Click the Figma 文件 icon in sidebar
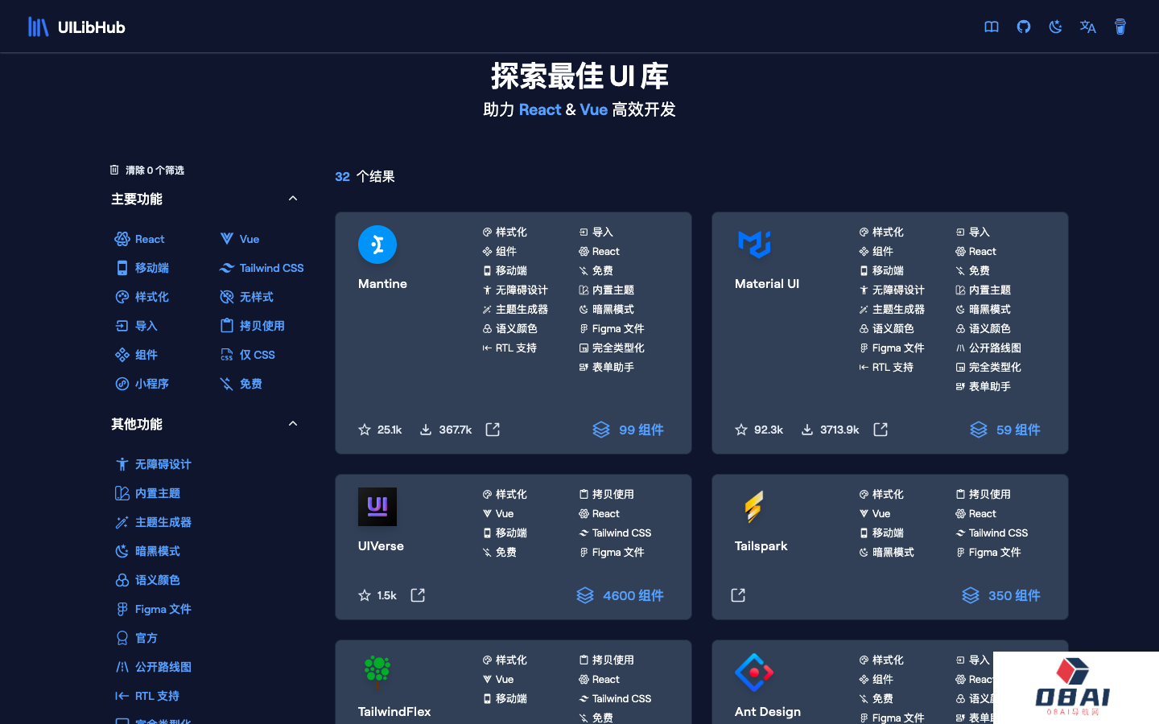 click(x=122, y=609)
